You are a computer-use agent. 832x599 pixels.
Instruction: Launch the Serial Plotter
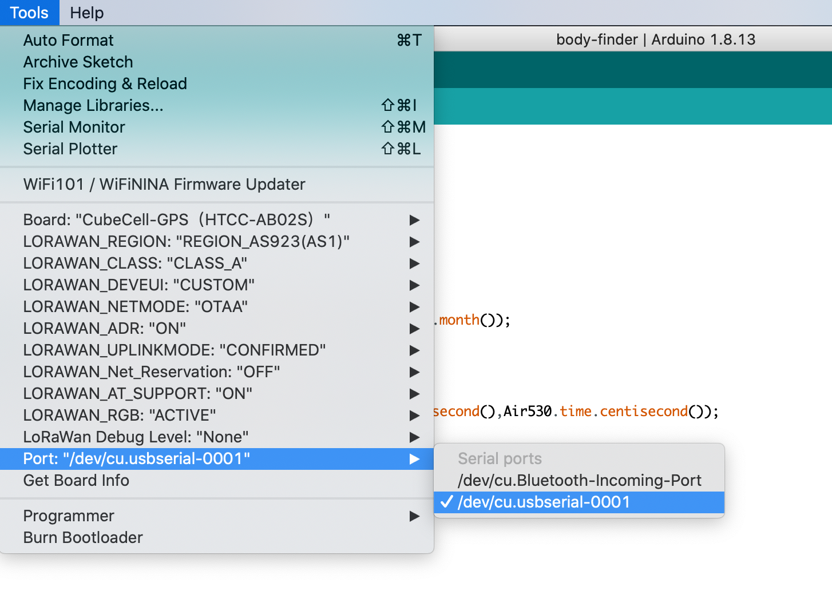[217, 149]
